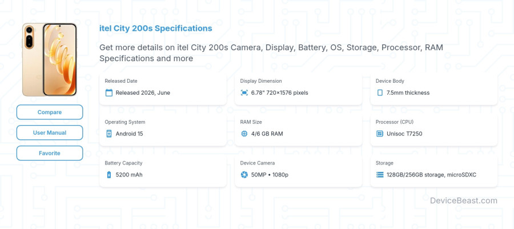Select the Display Dimension label
Viewport: 514px width, 229px height.
[x=261, y=81]
